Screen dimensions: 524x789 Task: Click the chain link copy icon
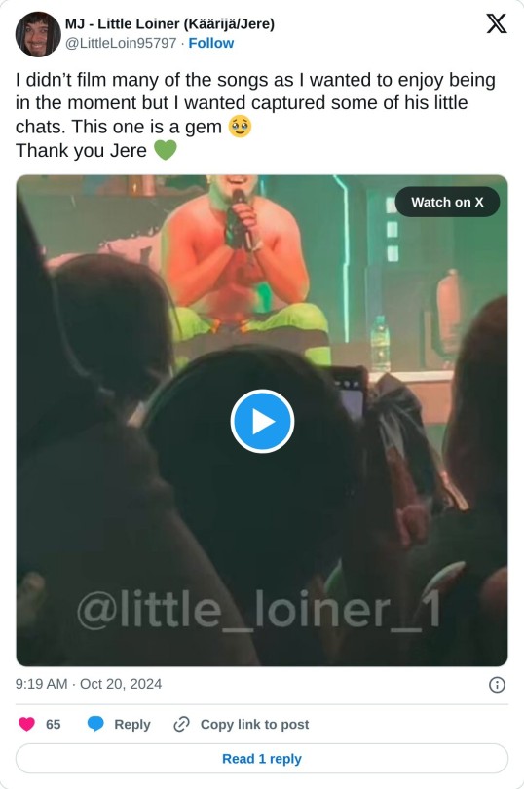[181, 724]
